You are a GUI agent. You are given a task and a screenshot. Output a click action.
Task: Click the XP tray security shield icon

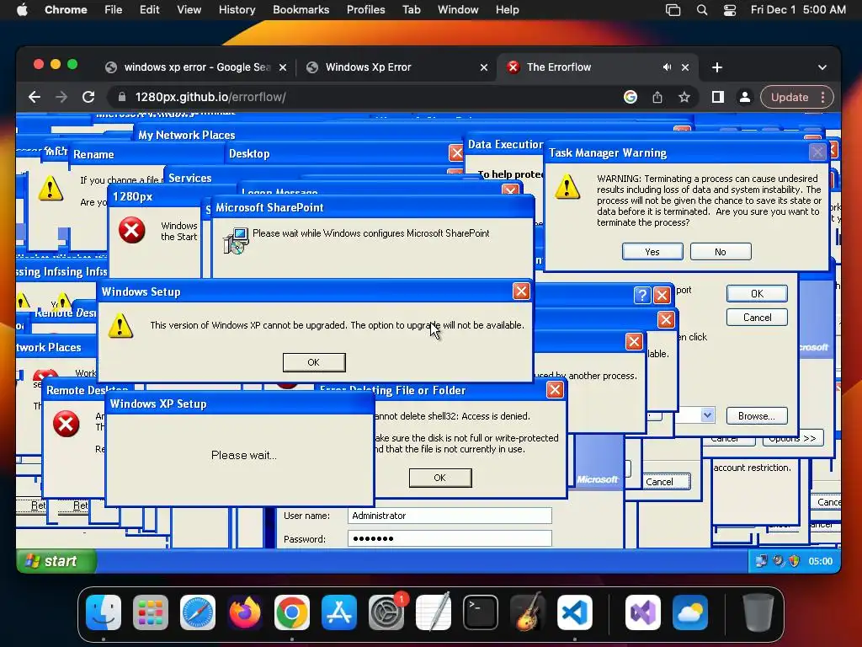tap(795, 561)
